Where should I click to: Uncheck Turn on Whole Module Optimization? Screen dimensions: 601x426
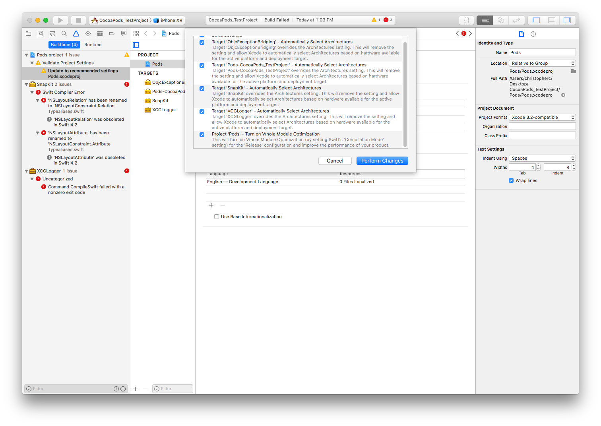pyautogui.click(x=202, y=135)
